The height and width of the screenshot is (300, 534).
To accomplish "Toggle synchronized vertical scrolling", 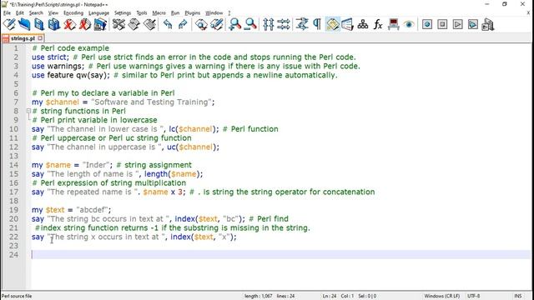I will tap(269, 24).
